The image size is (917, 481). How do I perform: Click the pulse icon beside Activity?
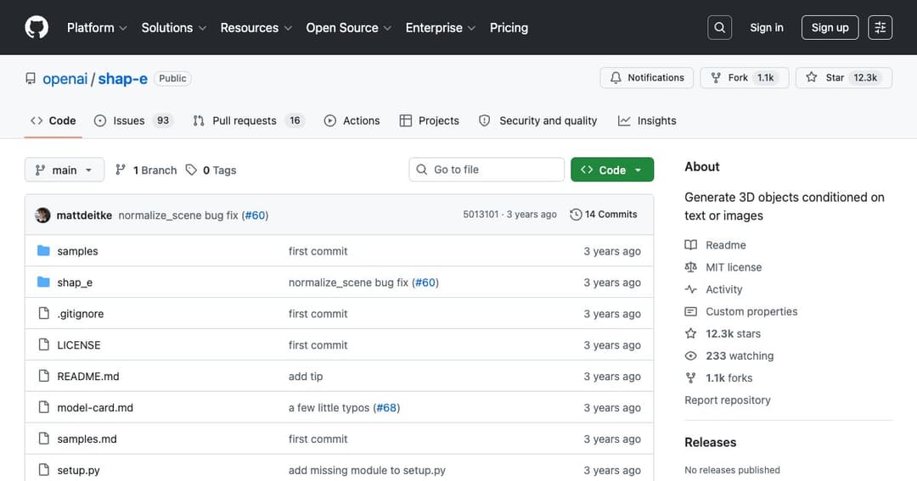690,289
